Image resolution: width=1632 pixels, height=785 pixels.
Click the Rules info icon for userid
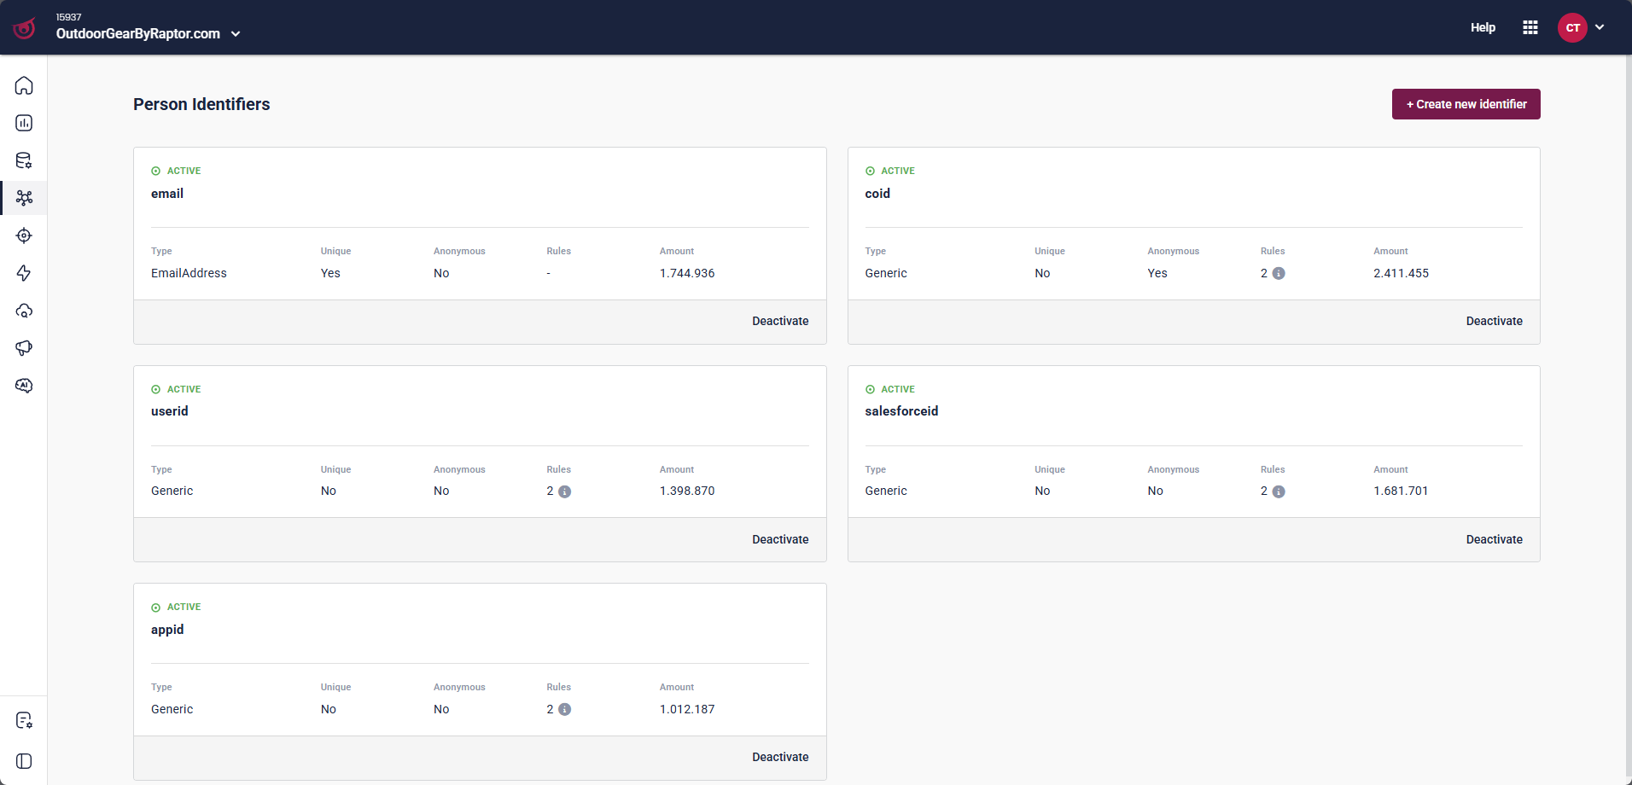[x=565, y=491]
